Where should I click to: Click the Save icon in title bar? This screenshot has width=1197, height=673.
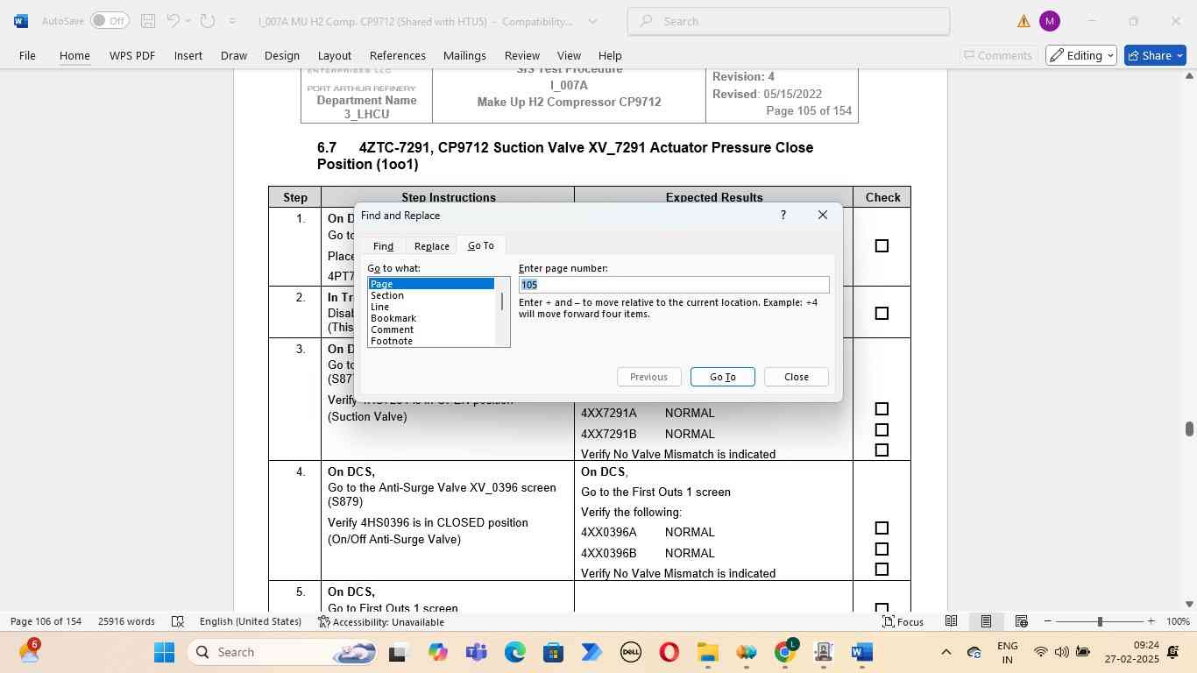point(148,21)
